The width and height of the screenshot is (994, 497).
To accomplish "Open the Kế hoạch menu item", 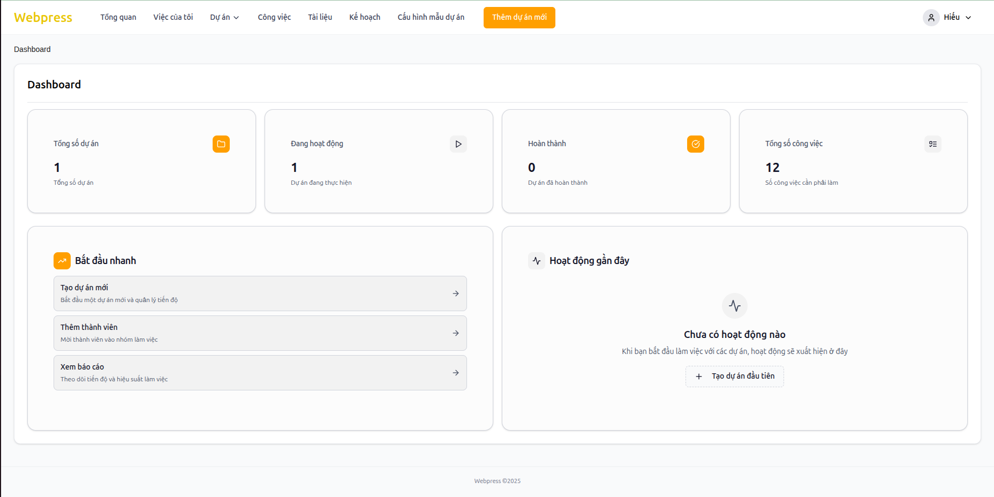I will click(365, 17).
